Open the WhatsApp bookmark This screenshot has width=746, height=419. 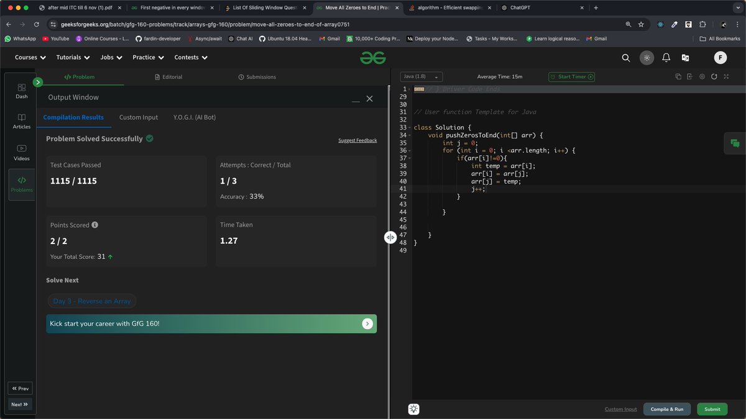click(x=20, y=38)
